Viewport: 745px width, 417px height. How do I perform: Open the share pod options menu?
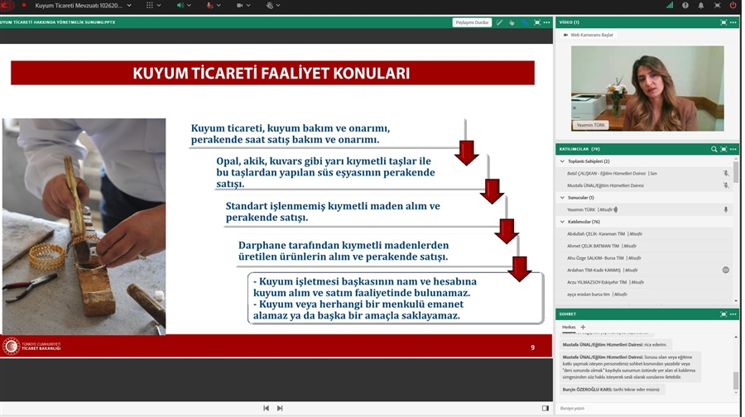point(547,22)
